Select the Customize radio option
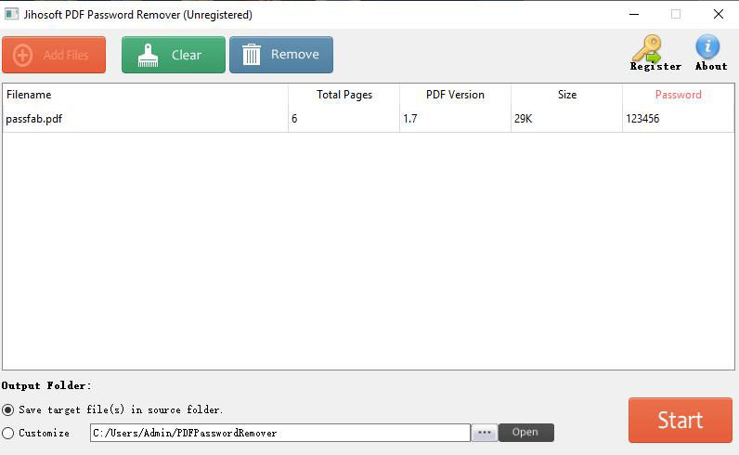Image resolution: width=739 pixels, height=455 pixels. (x=8, y=433)
